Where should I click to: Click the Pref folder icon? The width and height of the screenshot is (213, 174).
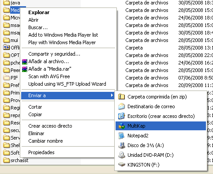pyautogui.click(x=6, y=85)
